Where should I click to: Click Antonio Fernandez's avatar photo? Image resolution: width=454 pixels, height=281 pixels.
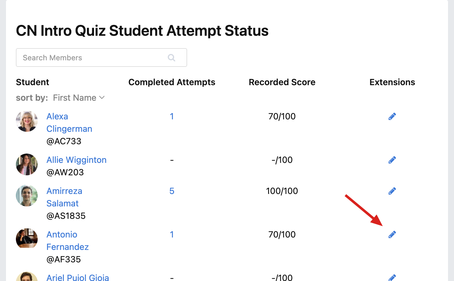point(27,239)
